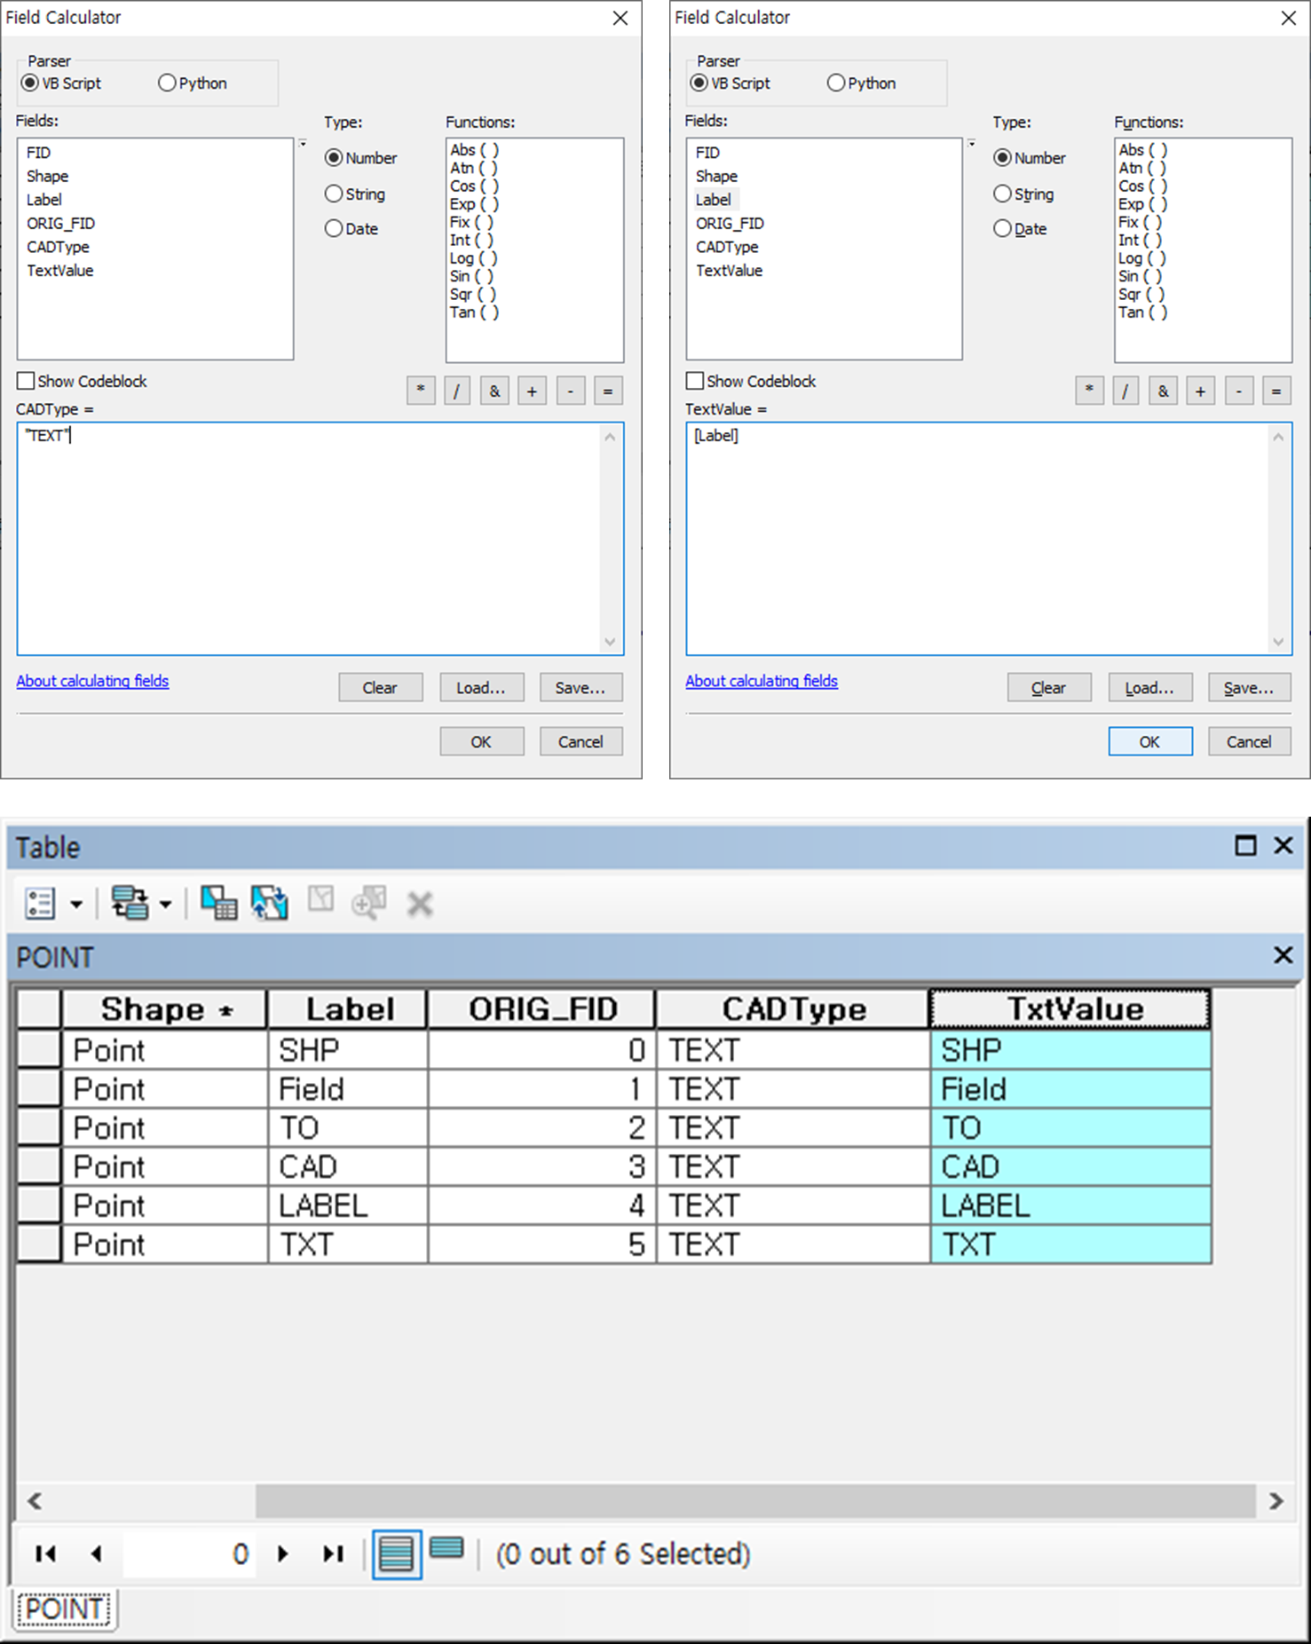Select ORIG_FID field in left Fields list

[60, 224]
